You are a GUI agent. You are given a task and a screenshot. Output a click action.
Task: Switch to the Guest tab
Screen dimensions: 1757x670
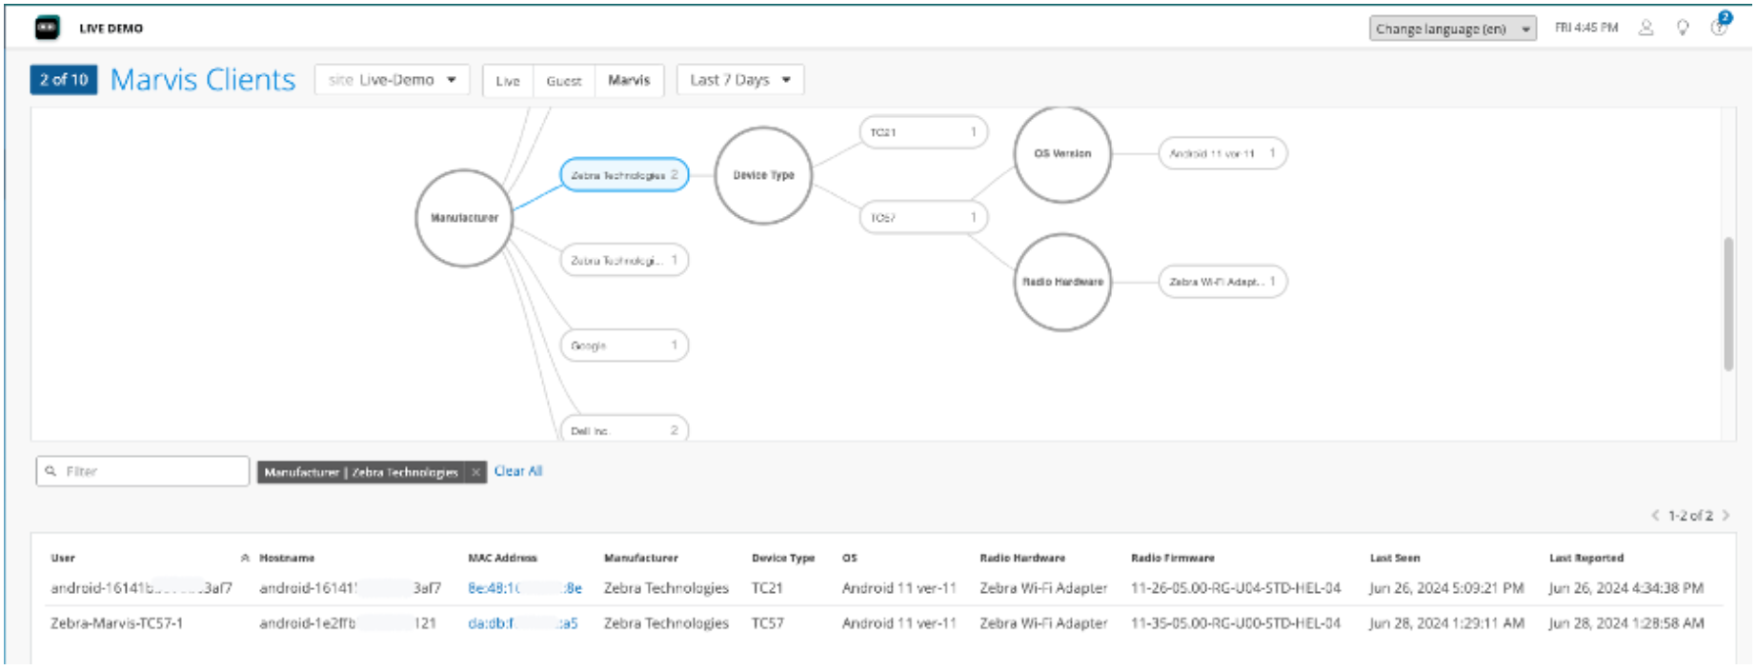(563, 81)
